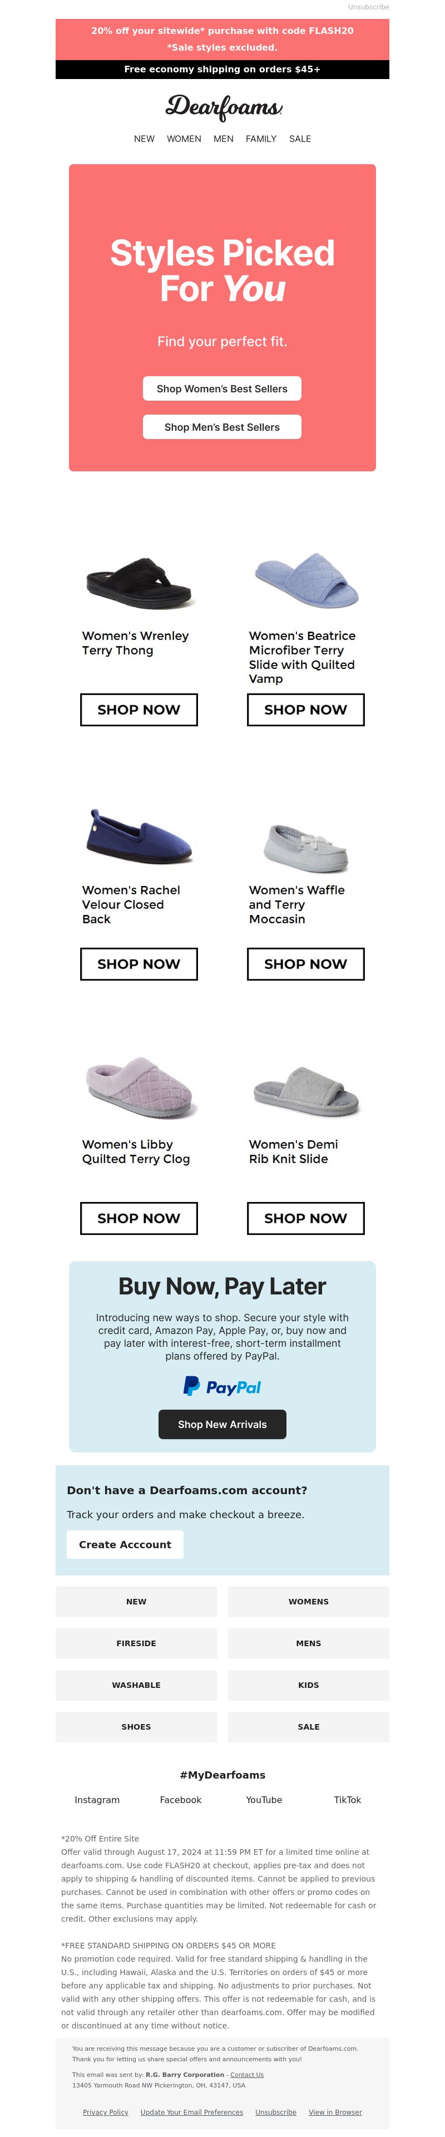Go to the SALE link in the top navigation

pyautogui.click(x=300, y=139)
